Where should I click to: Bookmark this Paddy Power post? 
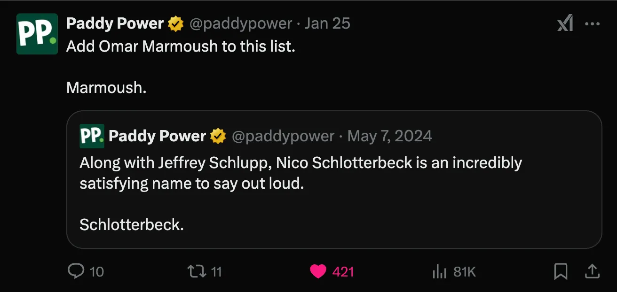tap(561, 271)
